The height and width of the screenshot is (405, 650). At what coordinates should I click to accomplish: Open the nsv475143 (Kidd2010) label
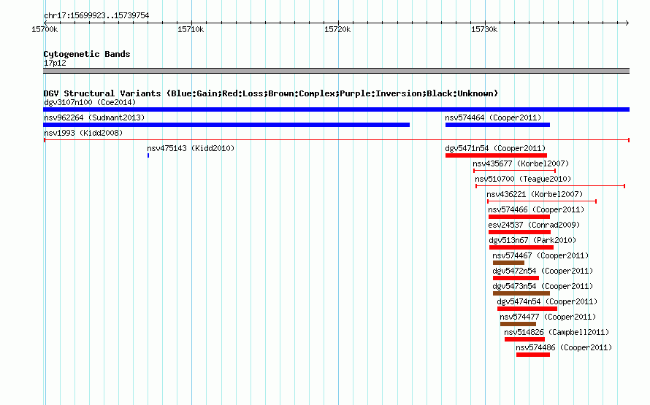click(x=191, y=148)
